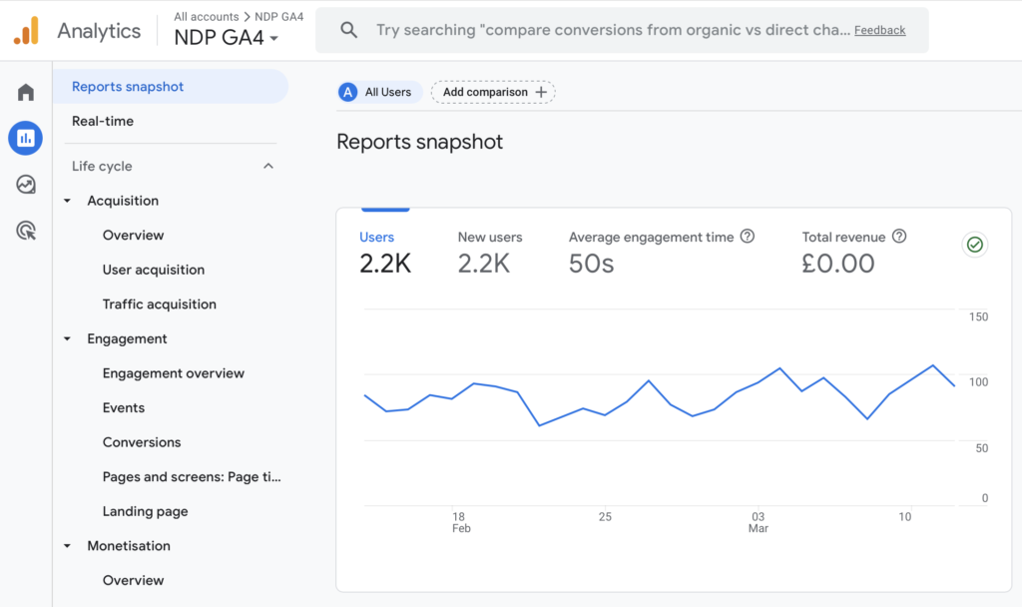This screenshot has width=1022, height=607.
Task: Collapse the Engagement tree arrow
Action: (x=67, y=339)
